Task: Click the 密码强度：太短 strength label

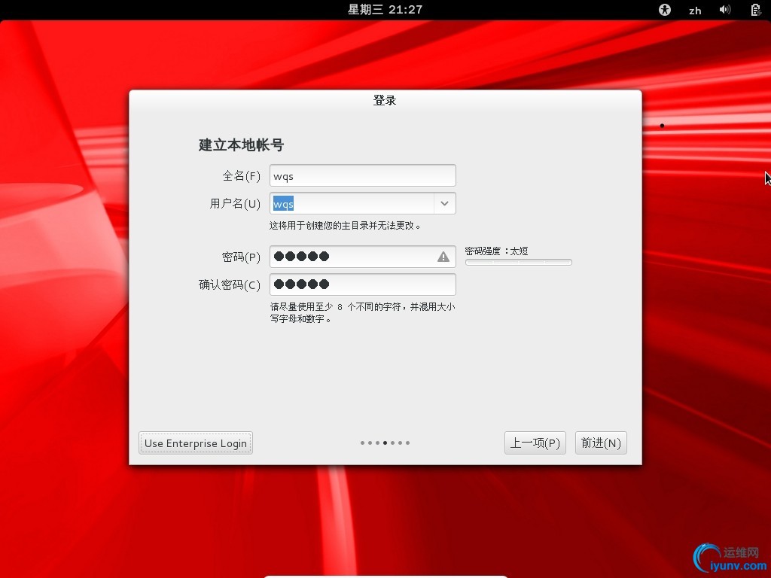Action: [496, 251]
